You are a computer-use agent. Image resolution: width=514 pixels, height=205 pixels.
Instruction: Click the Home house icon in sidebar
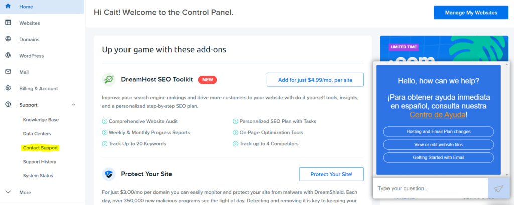(8, 6)
